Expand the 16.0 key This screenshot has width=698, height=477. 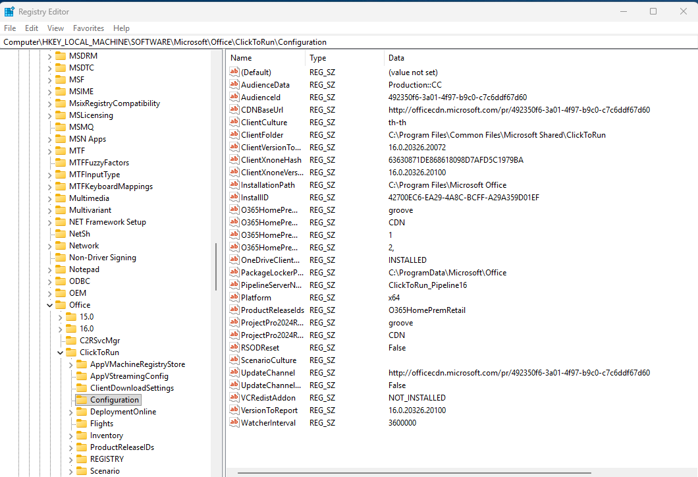point(60,329)
